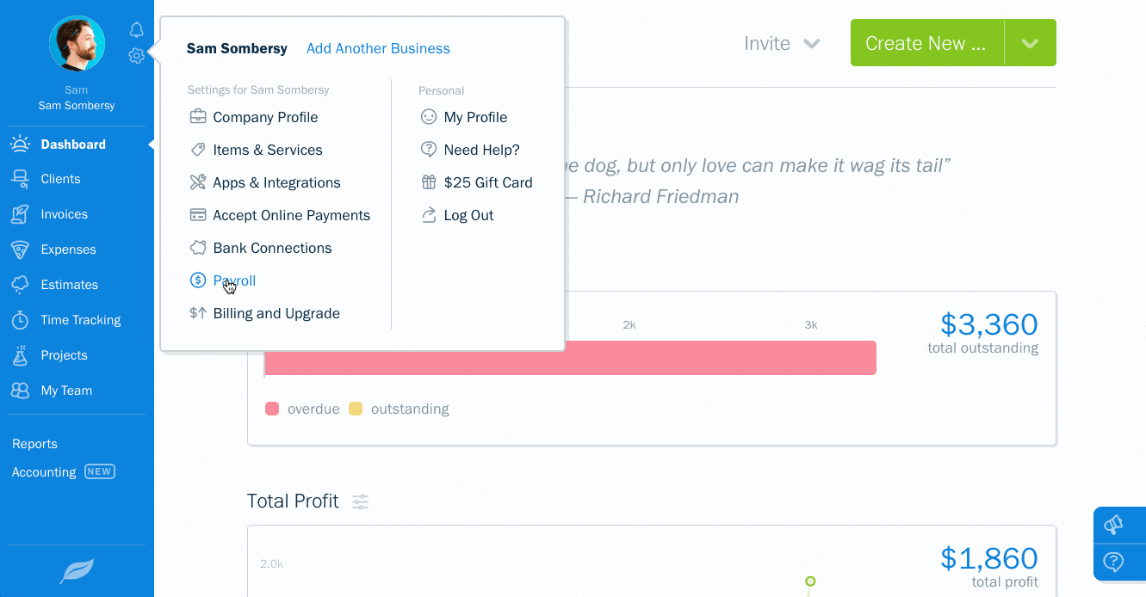Click the FreshBooks leaf logo icon
The height and width of the screenshot is (597, 1146).
click(x=77, y=571)
